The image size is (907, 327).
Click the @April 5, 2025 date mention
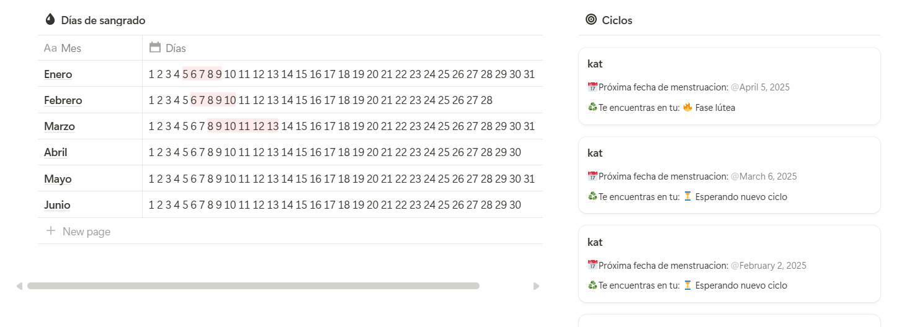(760, 87)
